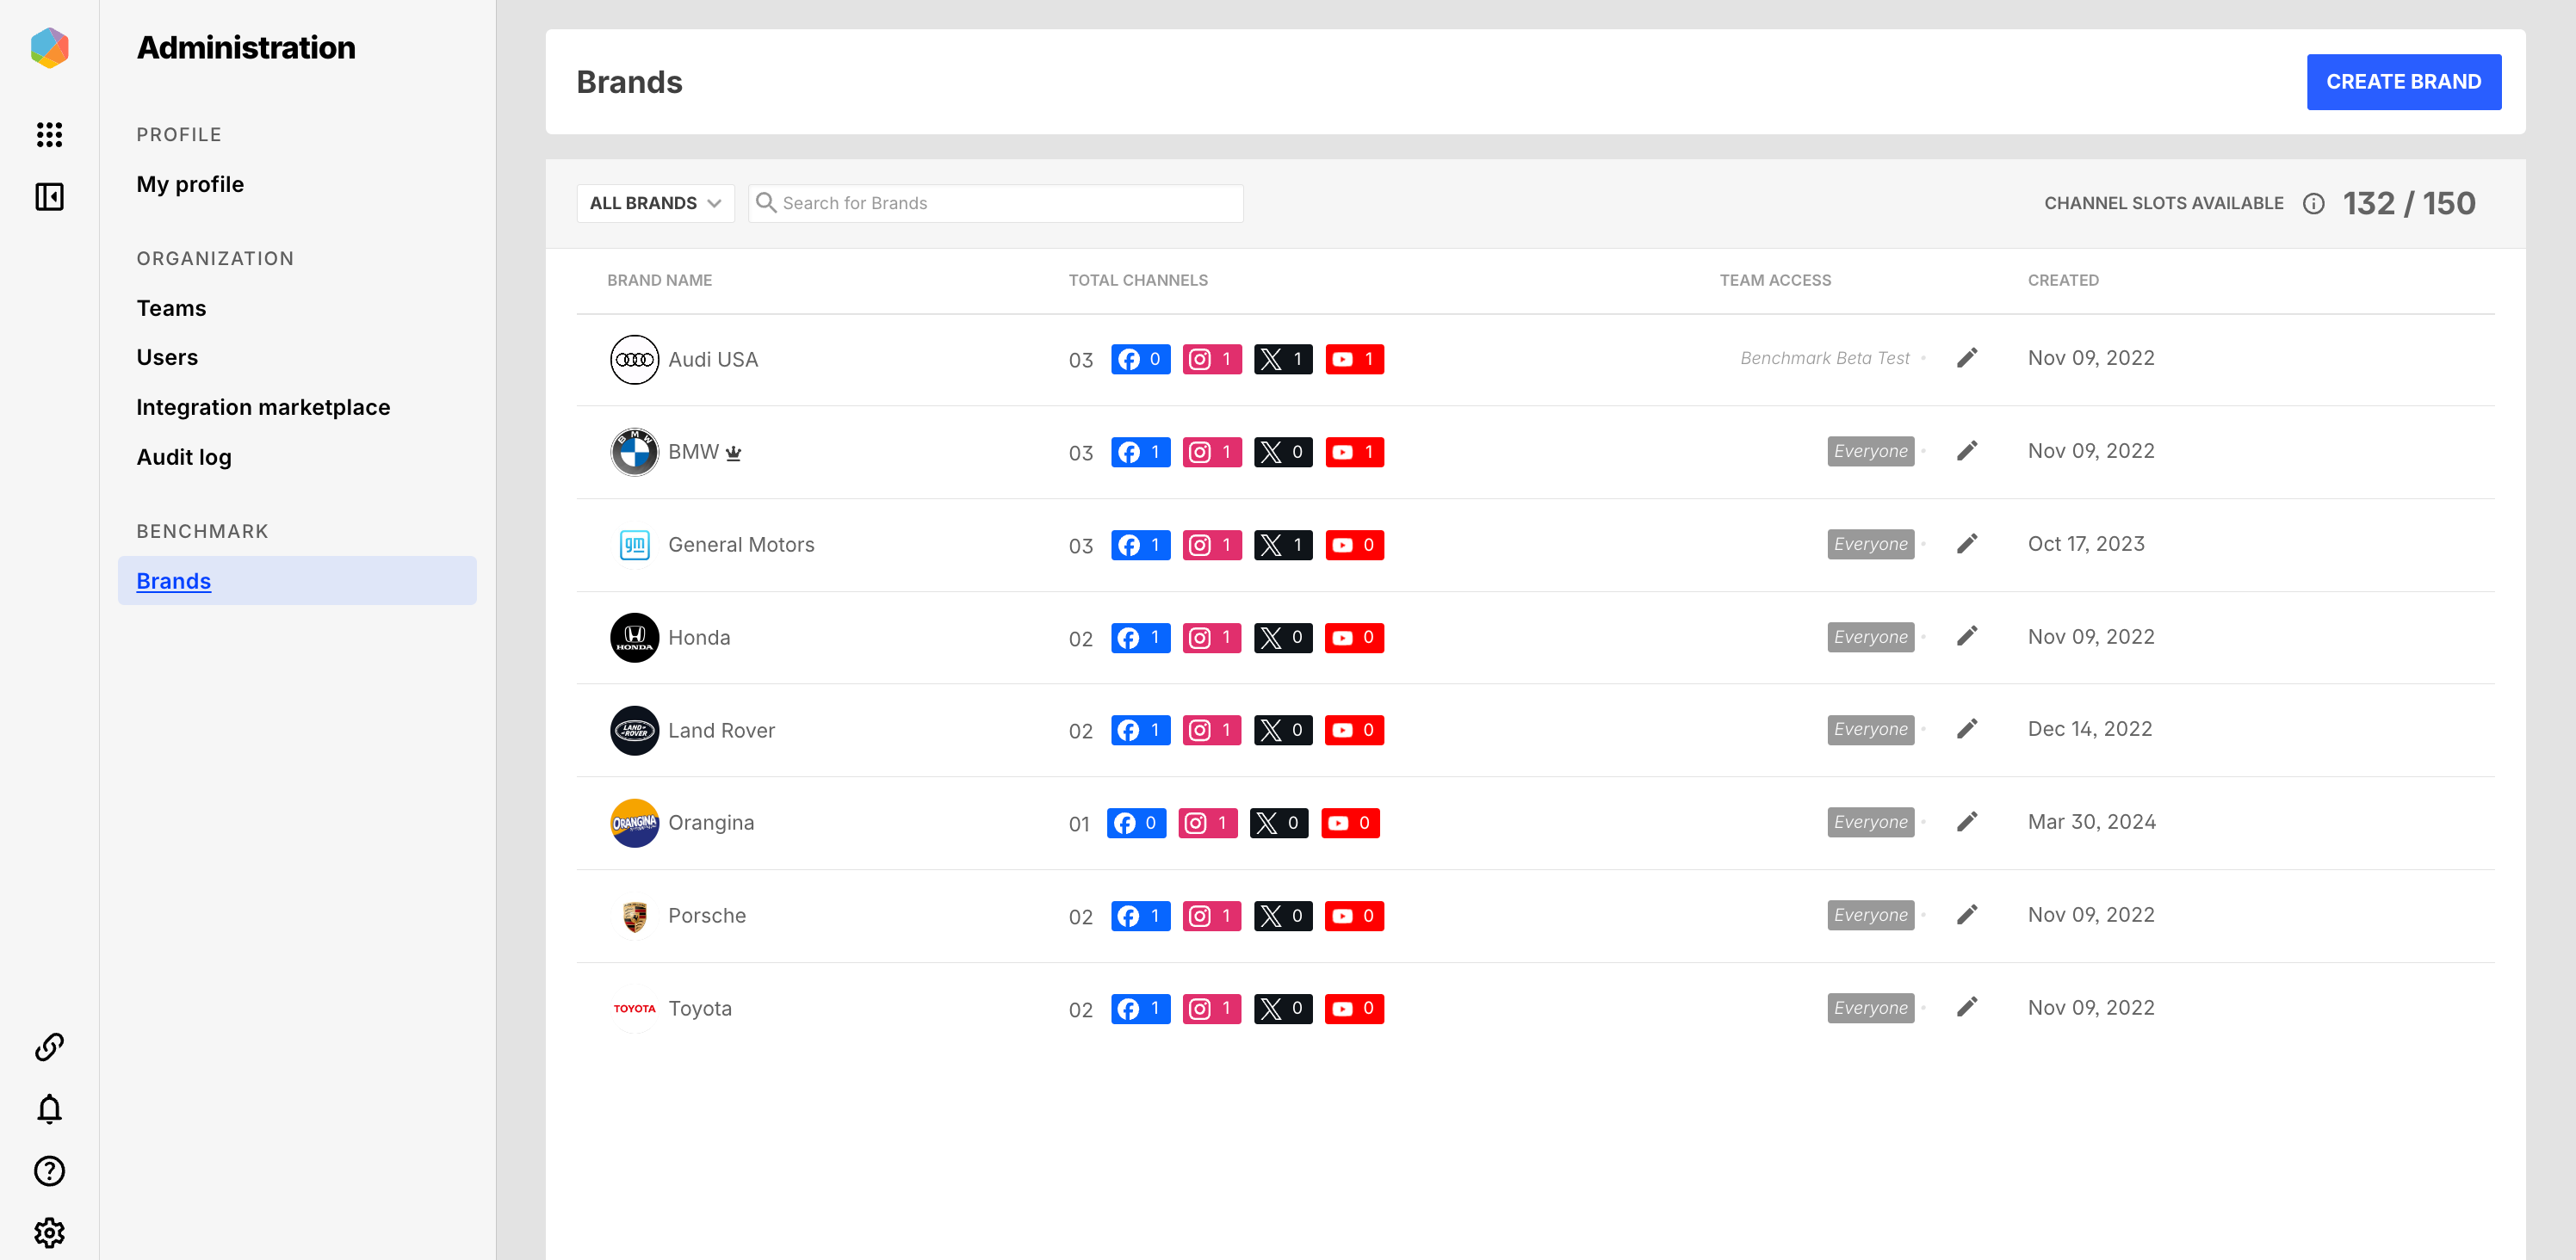Click the Porsche brand name

coord(707,916)
